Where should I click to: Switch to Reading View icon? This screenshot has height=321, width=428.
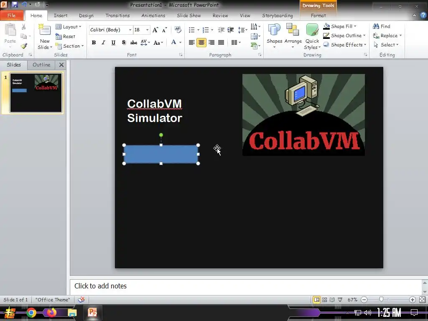tap(332, 300)
